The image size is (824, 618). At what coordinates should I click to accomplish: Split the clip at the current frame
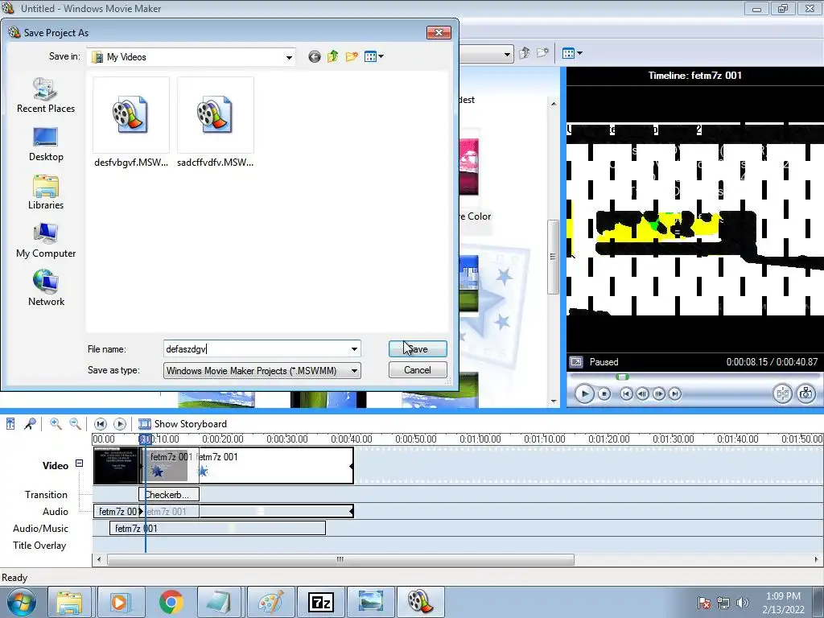782,393
